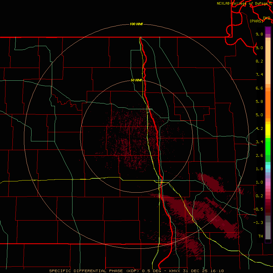Click the "TH" threshold label on the scale
273x273 pixels.
click(x=261, y=236)
